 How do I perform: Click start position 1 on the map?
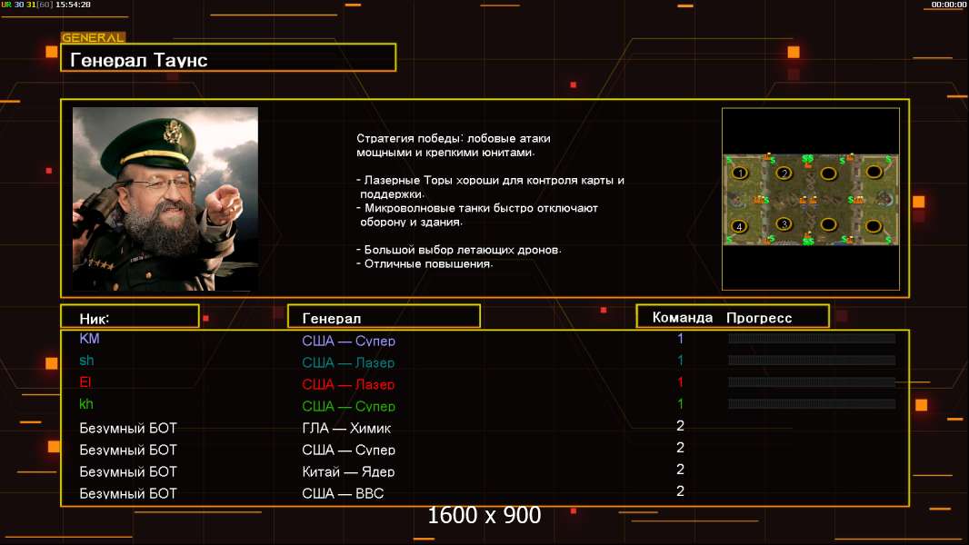click(740, 173)
